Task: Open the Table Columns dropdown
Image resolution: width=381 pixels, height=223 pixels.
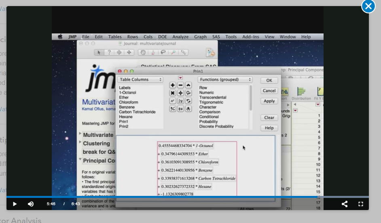Action: (x=140, y=79)
